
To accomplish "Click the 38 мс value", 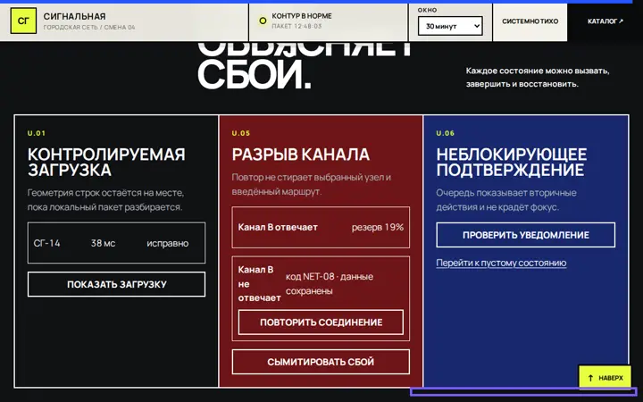I will [103, 243].
